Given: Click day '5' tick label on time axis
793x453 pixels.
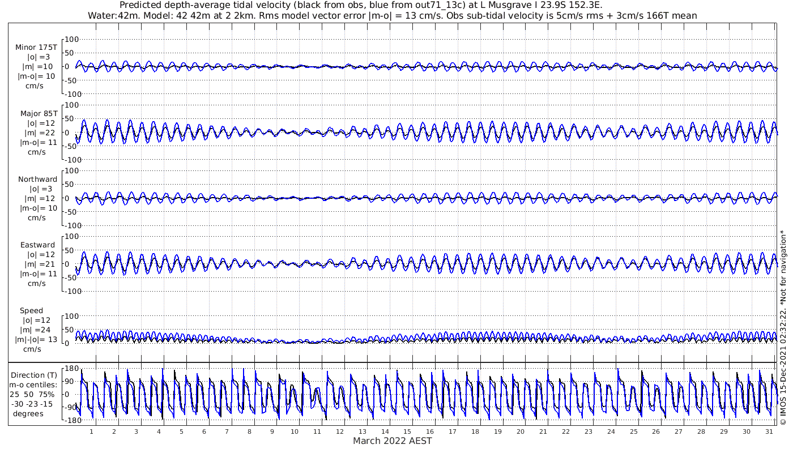Looking at the screenshot, I should coord(182,431).
